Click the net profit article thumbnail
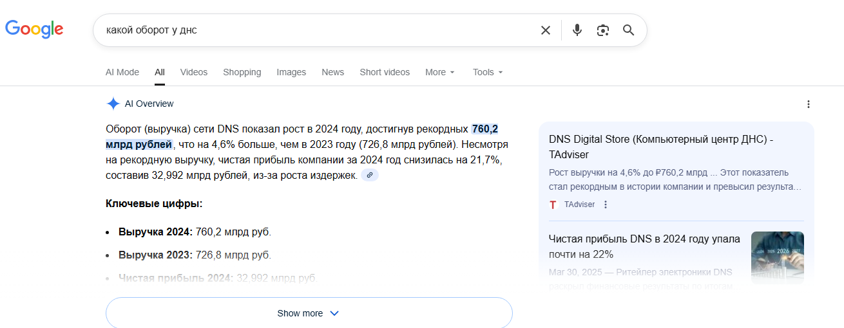The width and height of the screenshot is (844, 328). [x=777, y=255]
